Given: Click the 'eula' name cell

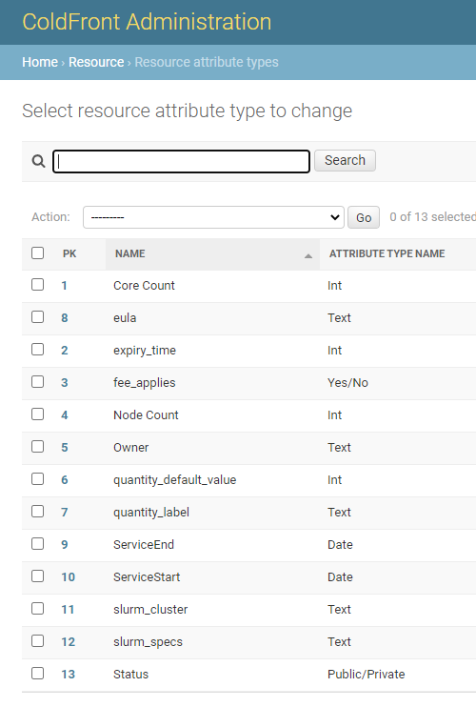Looking at the screenshot, I should coord(125,318).
